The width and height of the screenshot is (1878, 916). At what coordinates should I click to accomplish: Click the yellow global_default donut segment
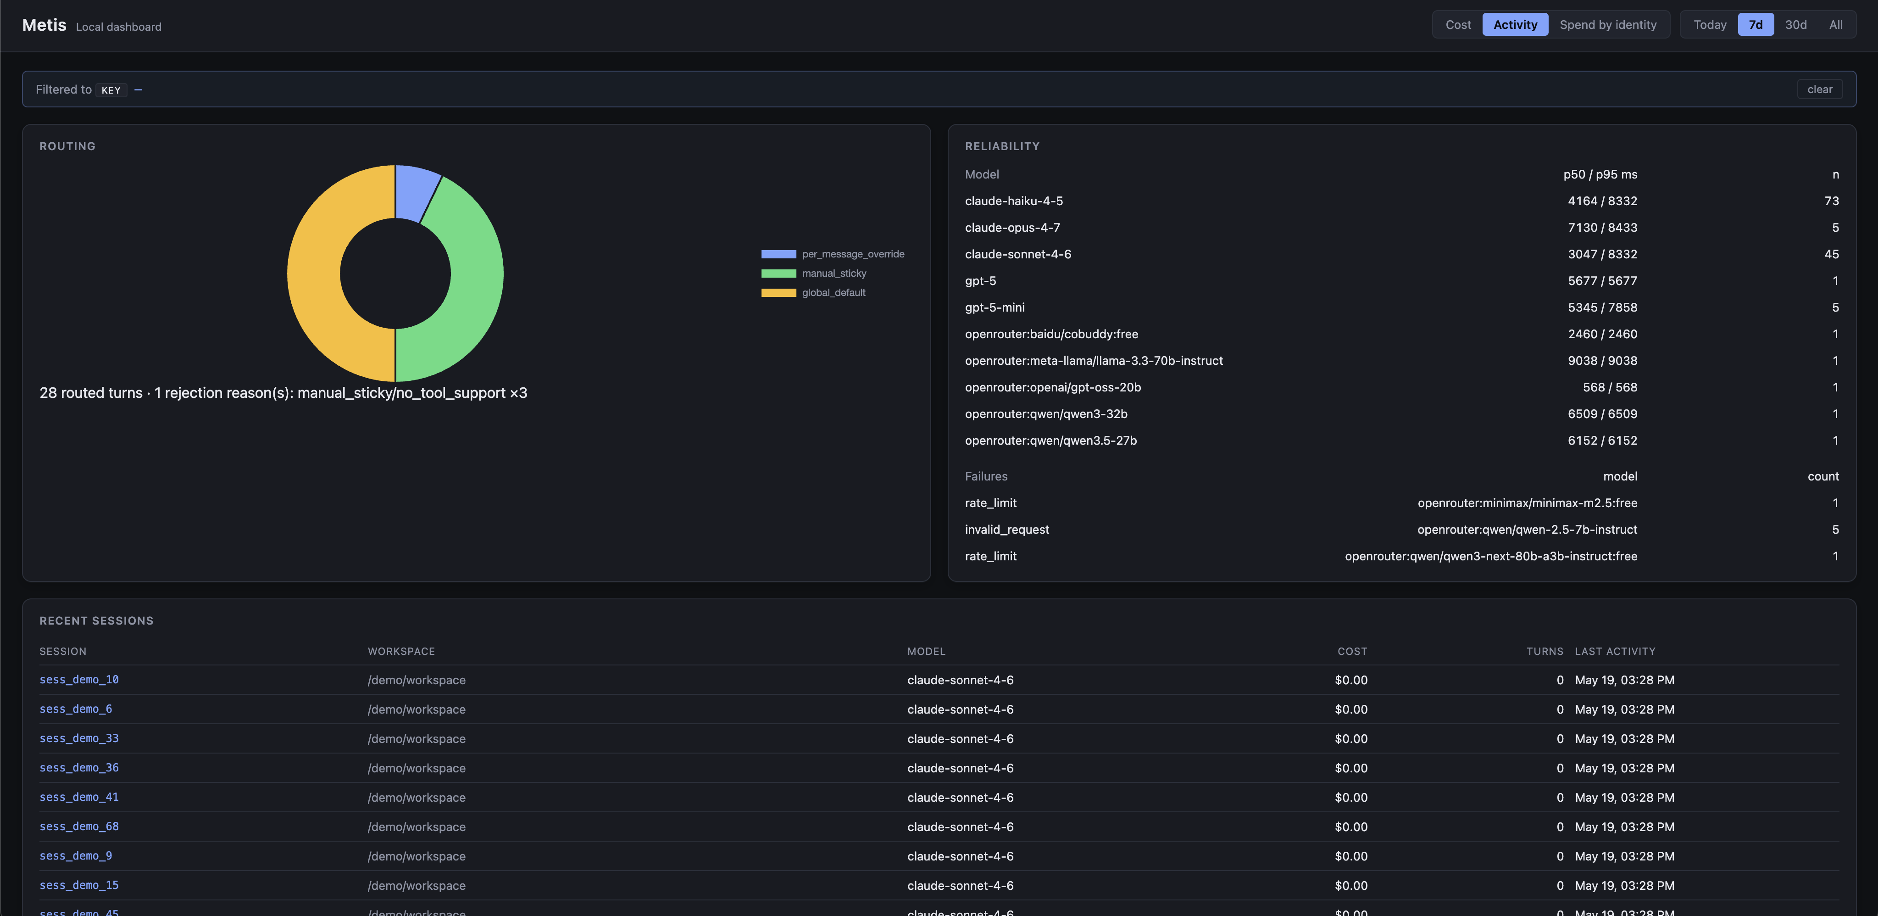pos(314,274)
